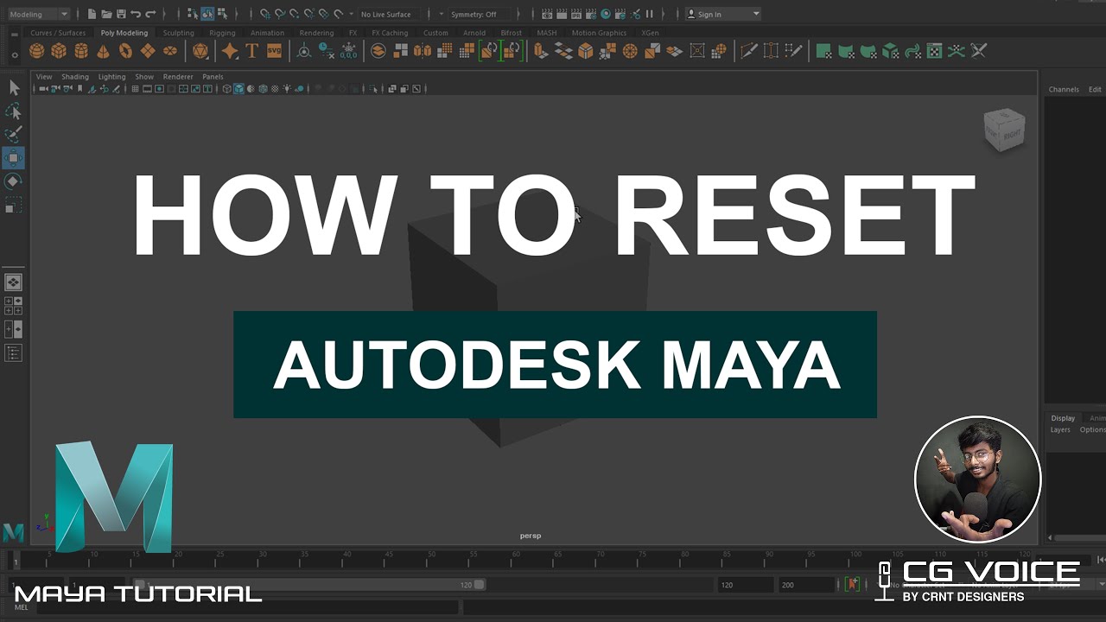Switch to the Sculpting shelf tab
This screenshot has height=622, width=1106.
pyautogui.click(x=179, y=33)
